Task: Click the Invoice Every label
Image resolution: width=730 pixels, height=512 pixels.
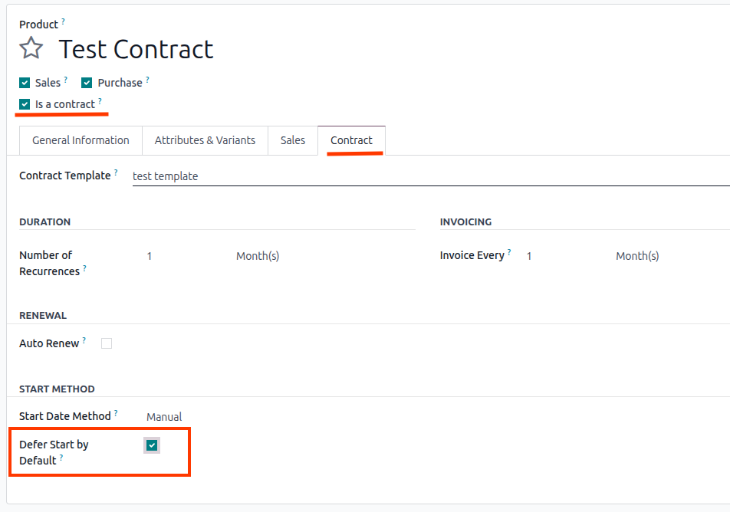Action: (x=472, y=255)
